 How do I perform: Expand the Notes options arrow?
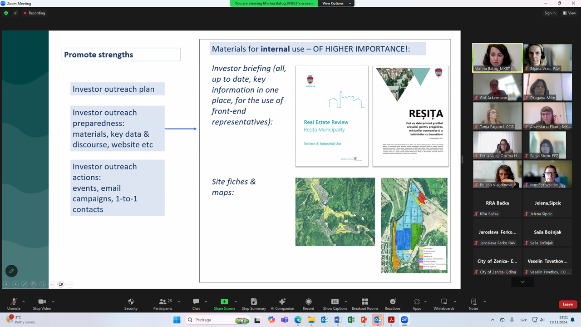pyautogui.click(x=485, y=302)
